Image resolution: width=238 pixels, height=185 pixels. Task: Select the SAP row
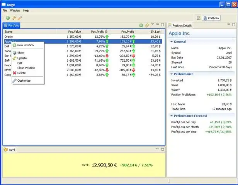[83, 61]
